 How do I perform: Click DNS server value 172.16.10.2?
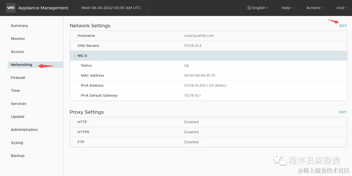[x=193, y=46]
